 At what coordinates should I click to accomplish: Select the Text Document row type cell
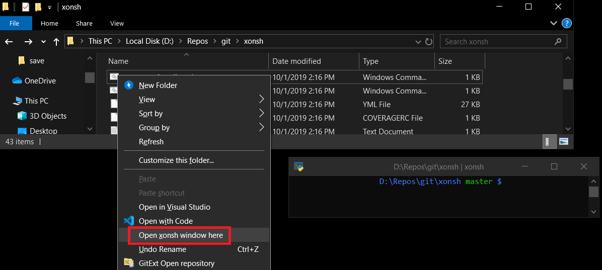[388, 132]
